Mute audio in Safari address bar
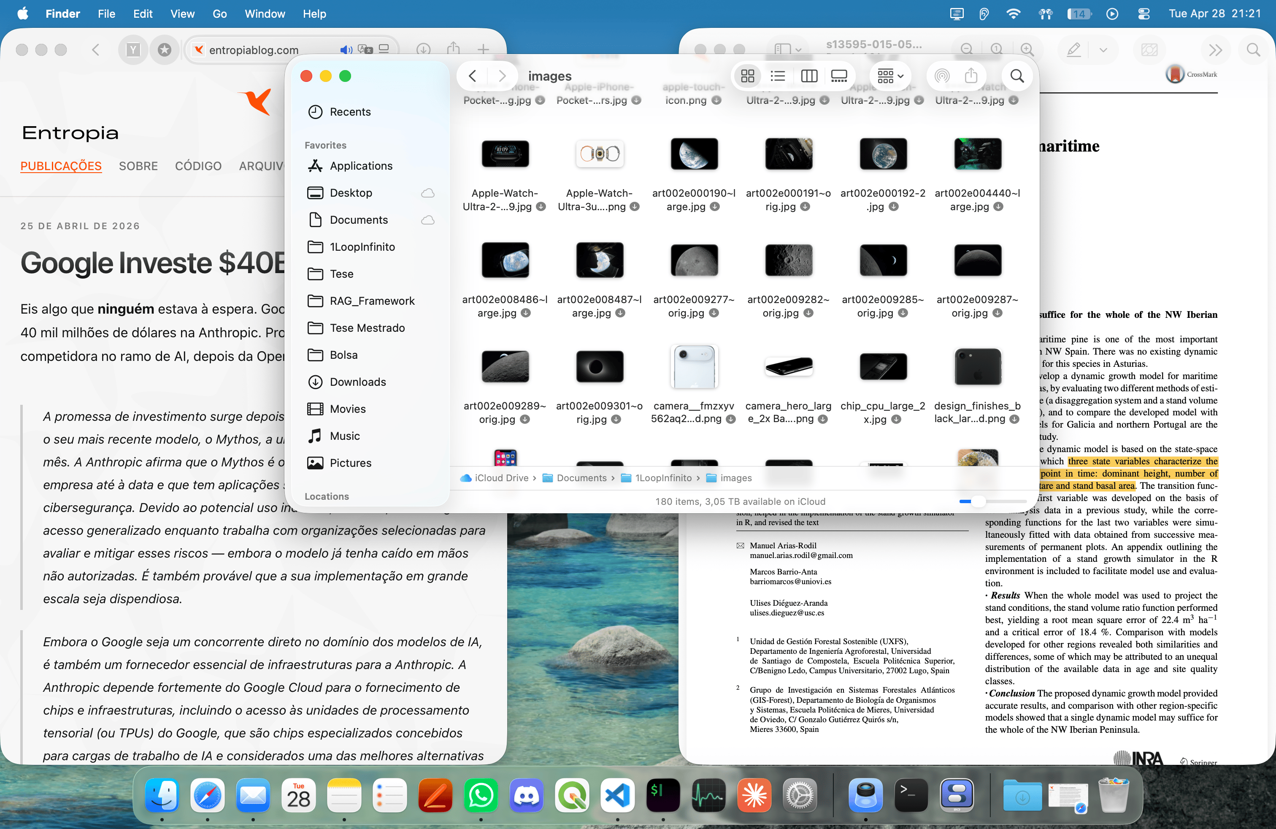The image size is (1276, 829). tap(346, 50)
